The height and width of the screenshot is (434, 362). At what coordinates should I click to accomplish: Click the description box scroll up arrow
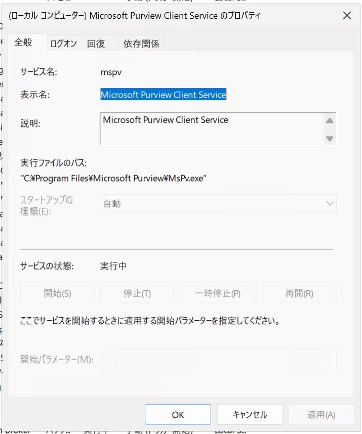(x=329, y=121)
